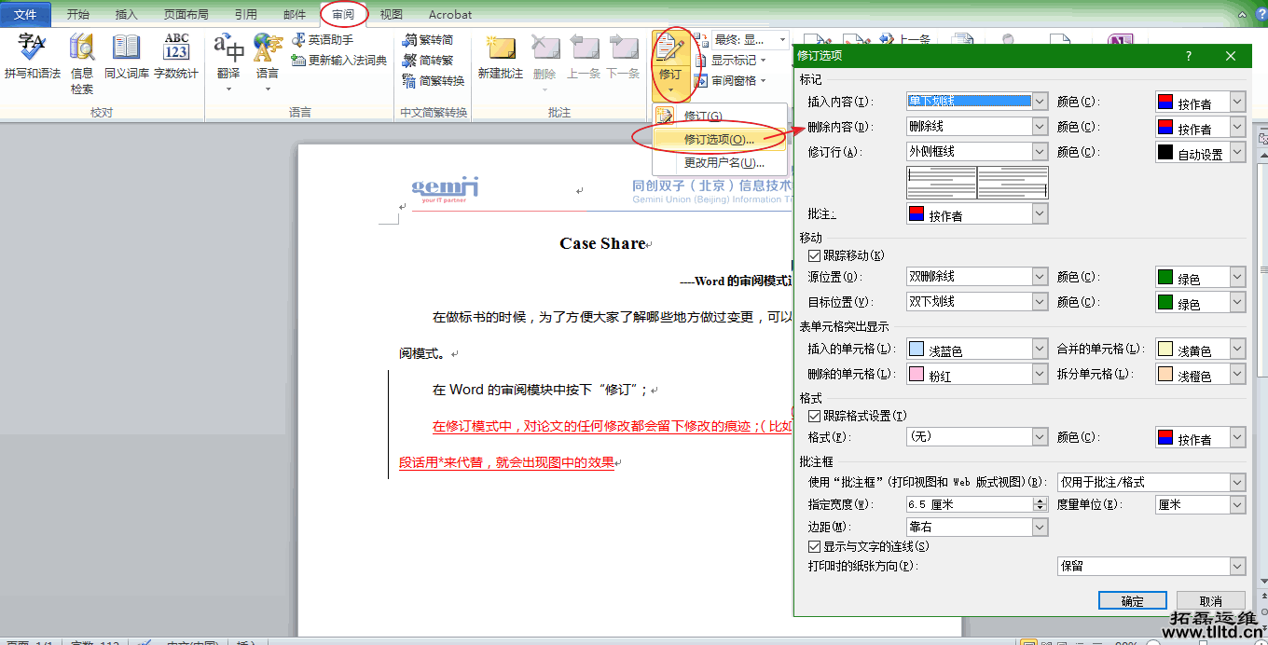Open the 插入内容 style dropdown
1268x645 pixels.
[1040, 101]
